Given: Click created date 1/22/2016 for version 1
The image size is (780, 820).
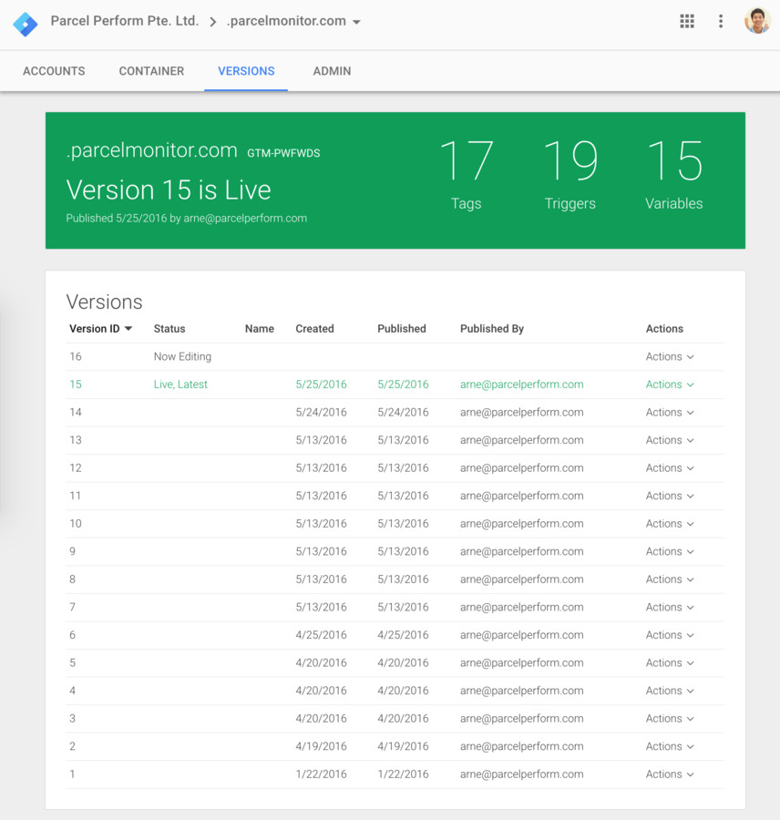Looking at the screenshot, I should (322, 774).
